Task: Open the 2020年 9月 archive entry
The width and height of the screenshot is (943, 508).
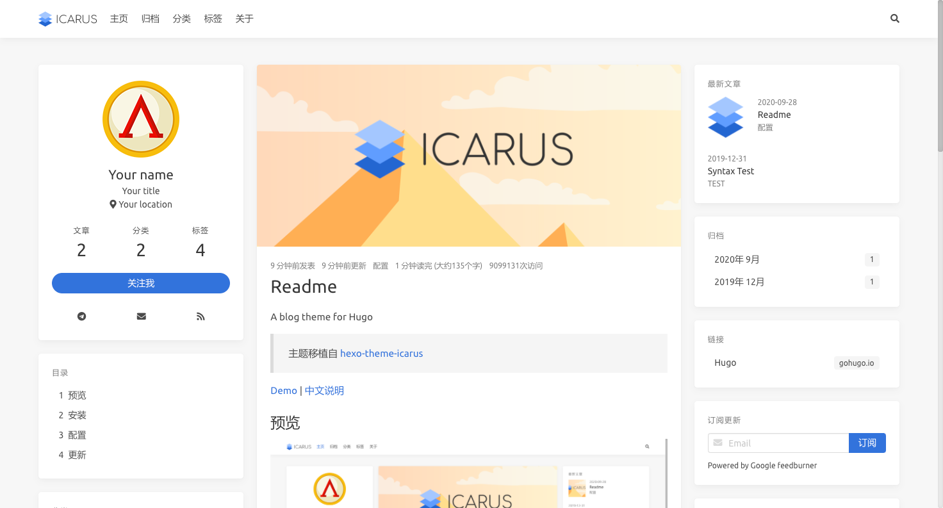Action: [x=797, y=259]
